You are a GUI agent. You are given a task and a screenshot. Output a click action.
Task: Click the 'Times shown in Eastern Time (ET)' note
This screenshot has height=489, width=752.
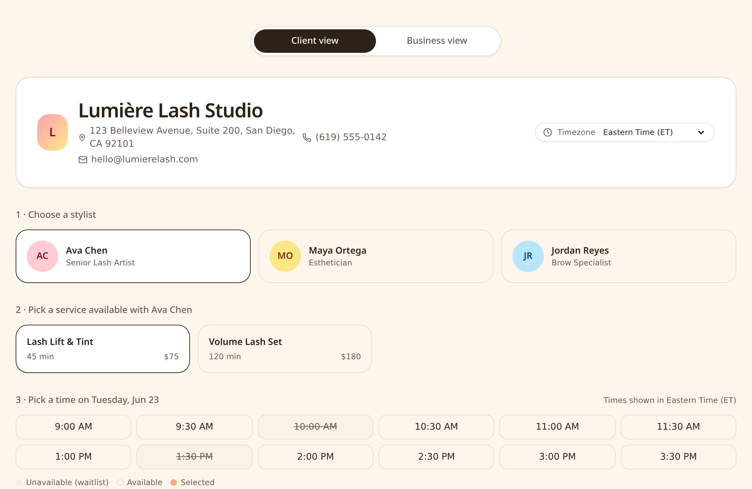tap(670, 400)
